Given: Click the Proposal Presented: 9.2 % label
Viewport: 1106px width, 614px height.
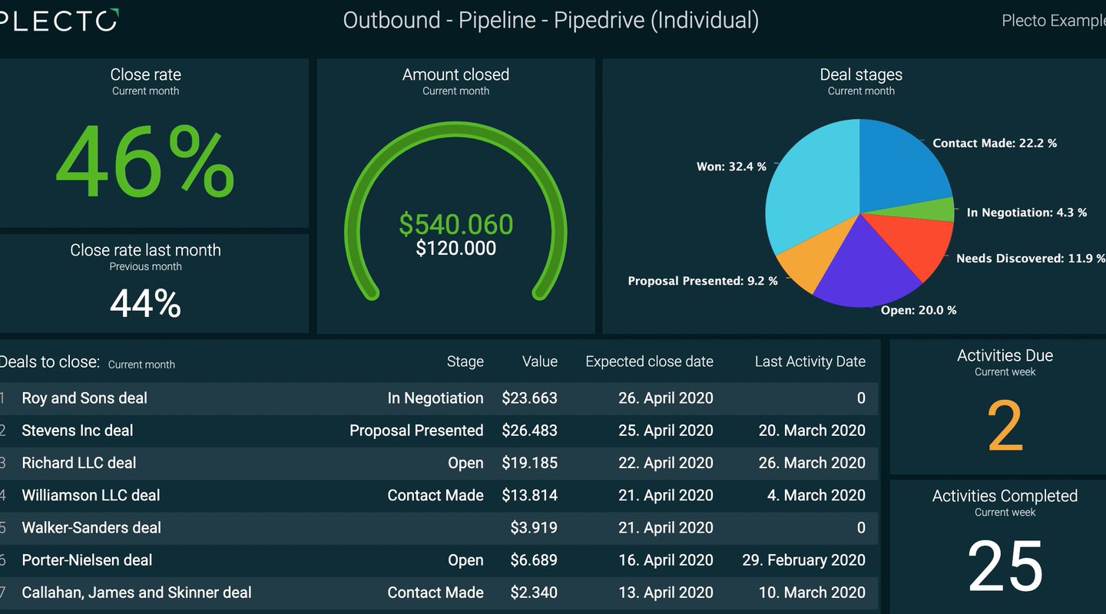Looking at the screenshot, I should pos(703,282).
